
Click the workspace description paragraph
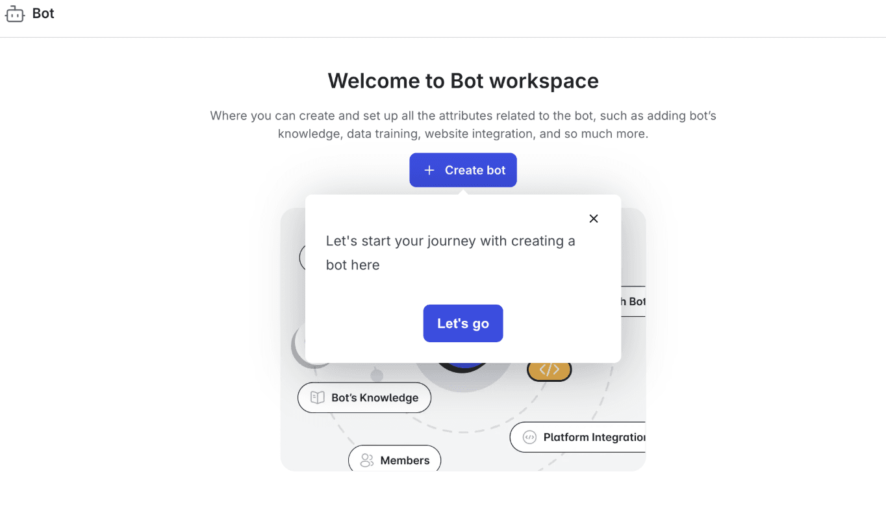click(x=463, y=125)
